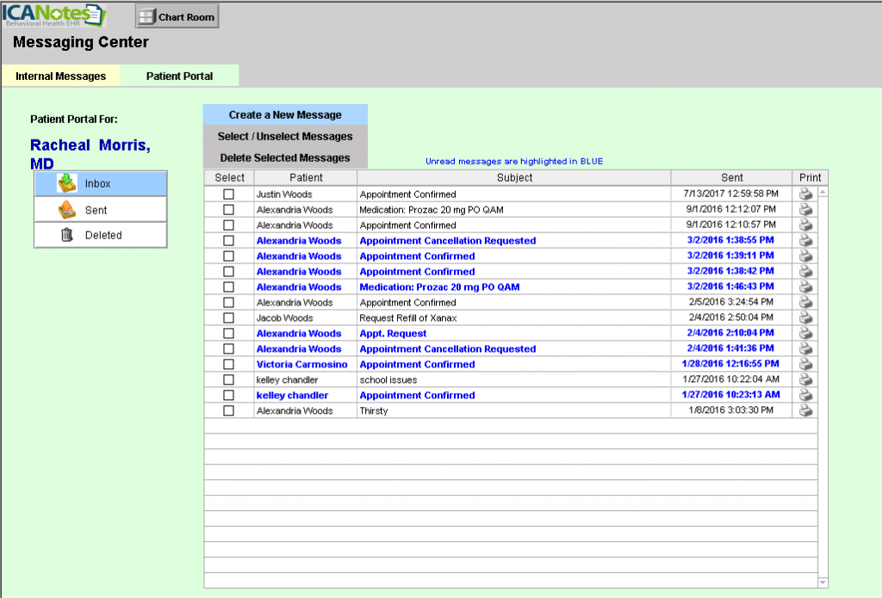This screenshot has height=598, width=882.
Task: Open the Sent folder
Action: [101, 210]
